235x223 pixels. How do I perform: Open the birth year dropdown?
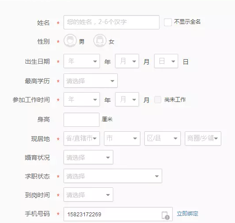pos(82,61)
